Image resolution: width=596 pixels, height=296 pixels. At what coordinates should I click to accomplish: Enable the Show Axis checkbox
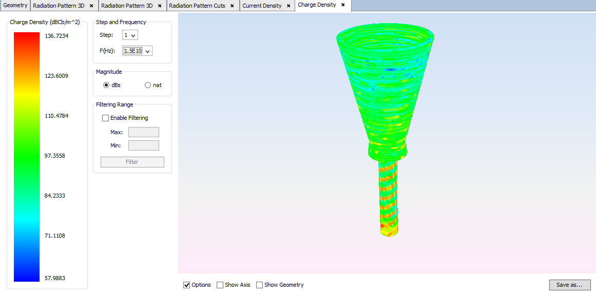coord(220,285)
